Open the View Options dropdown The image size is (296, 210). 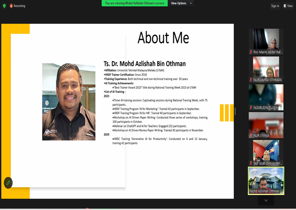[x=181, y=3]
